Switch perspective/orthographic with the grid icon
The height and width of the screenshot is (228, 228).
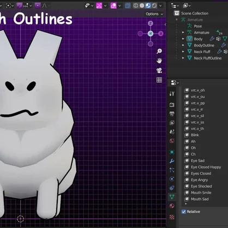tap(159, 80)
